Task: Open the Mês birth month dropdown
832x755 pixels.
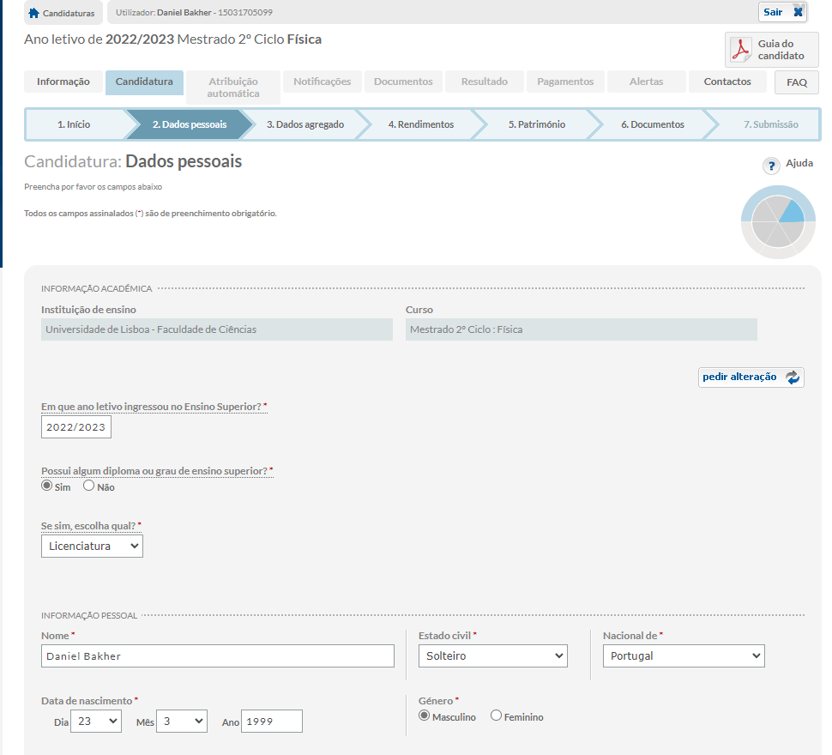Action: pyautogui.click(x=182, y=721)
